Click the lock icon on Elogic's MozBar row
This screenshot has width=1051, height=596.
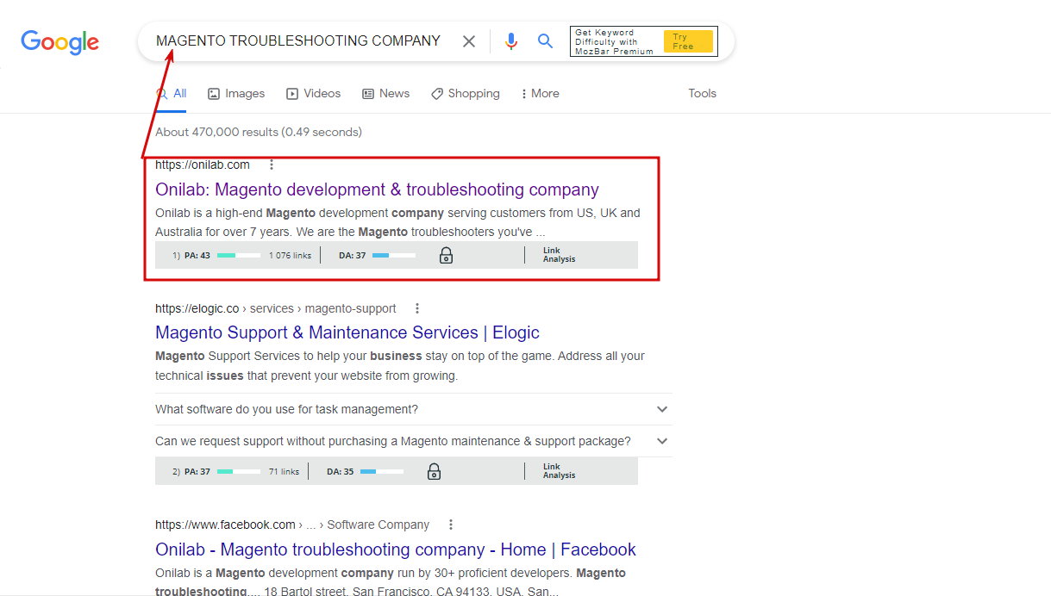434,471
